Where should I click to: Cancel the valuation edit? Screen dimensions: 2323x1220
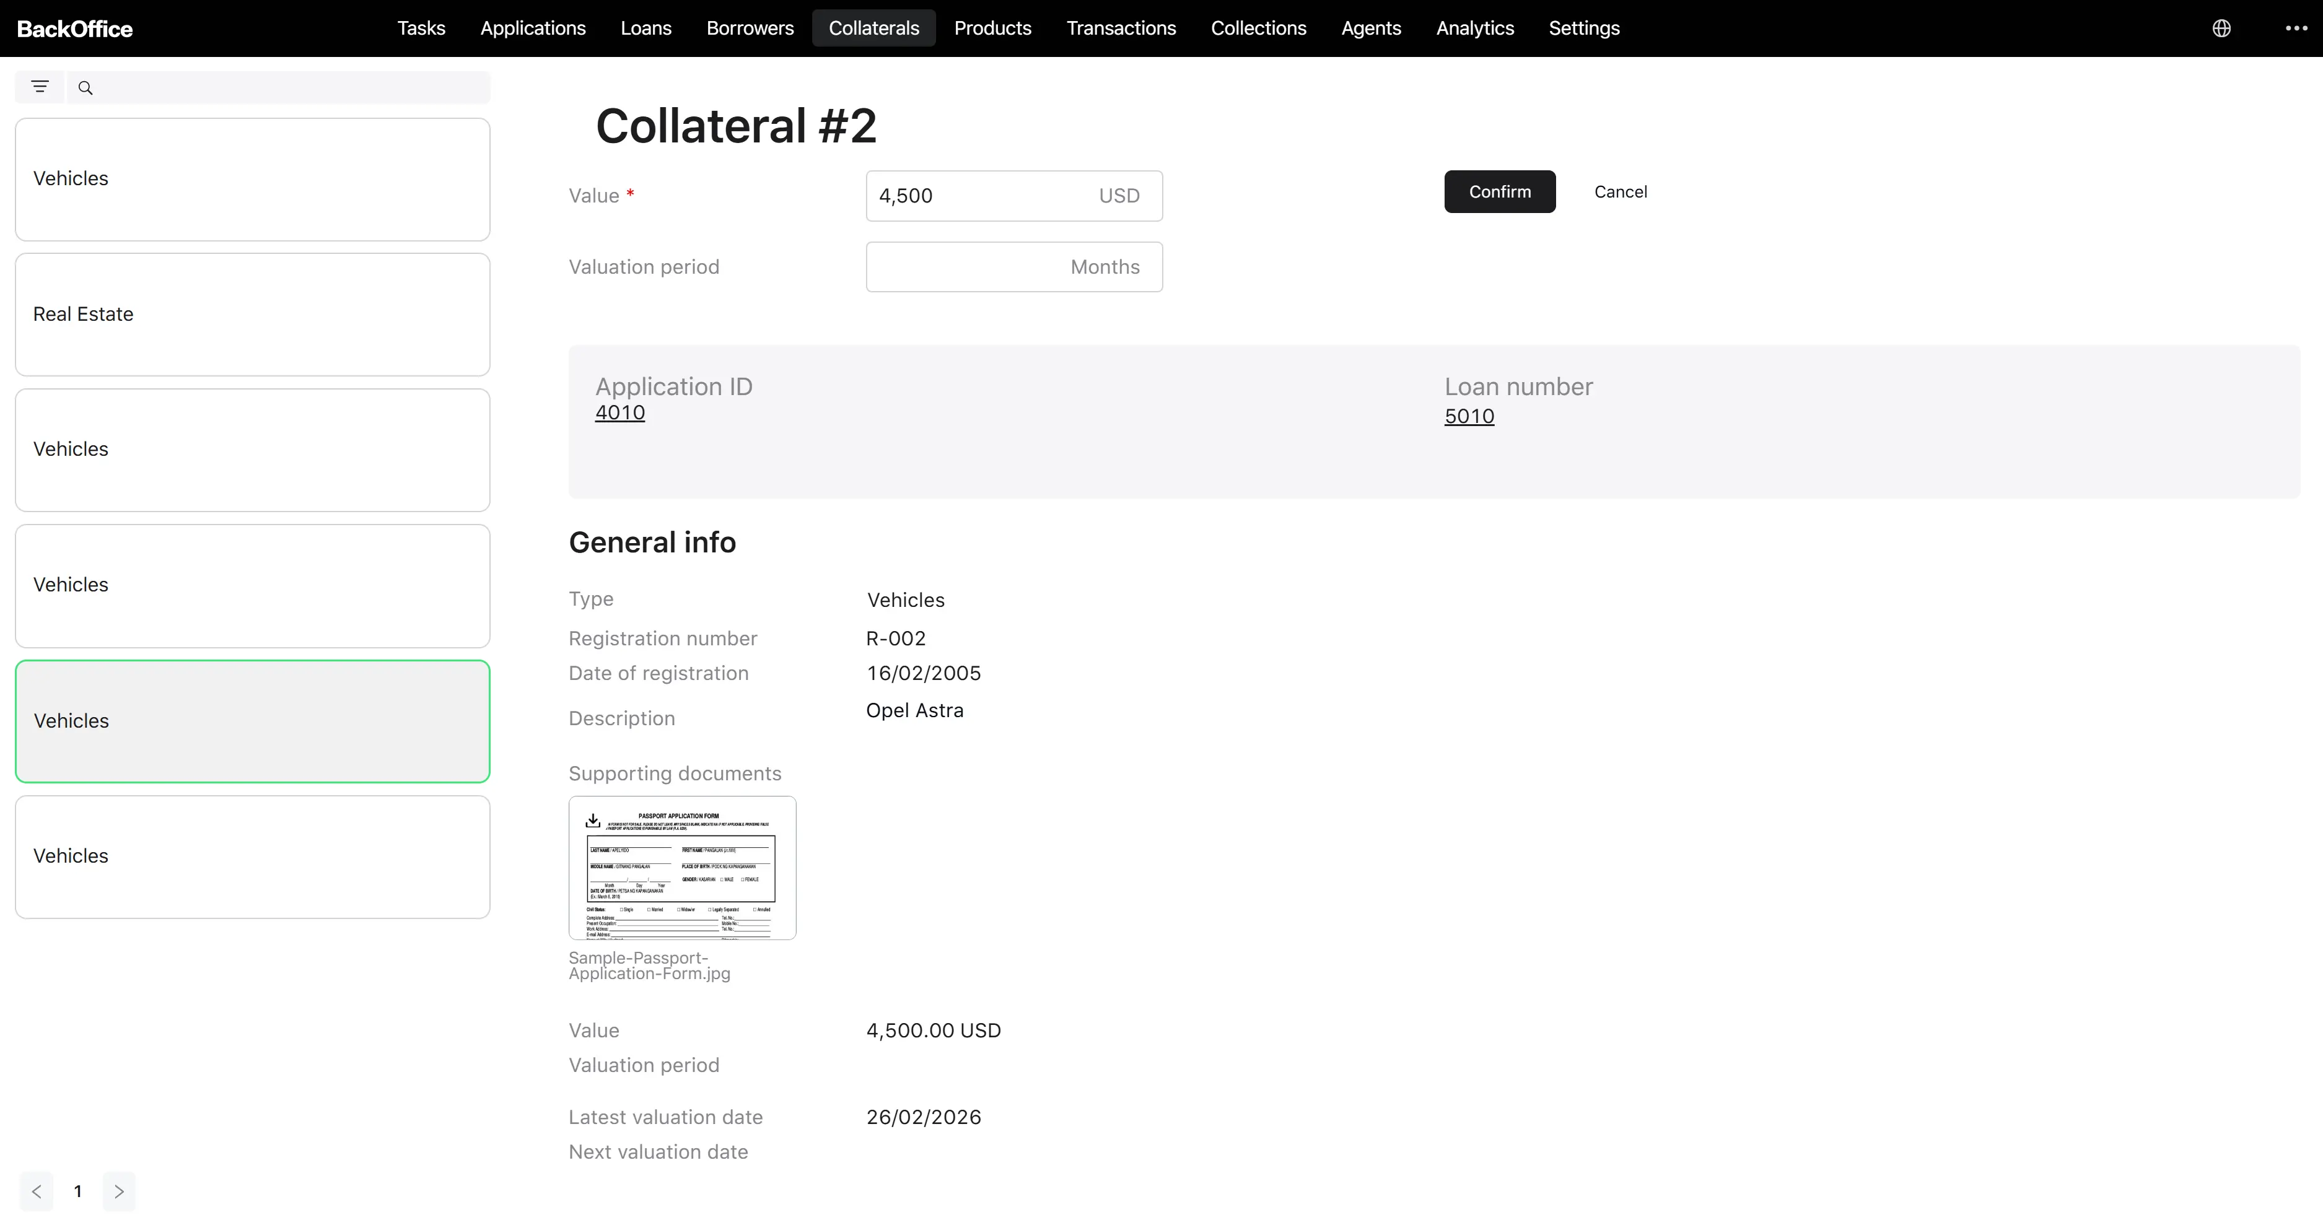tap(1621, 191)
